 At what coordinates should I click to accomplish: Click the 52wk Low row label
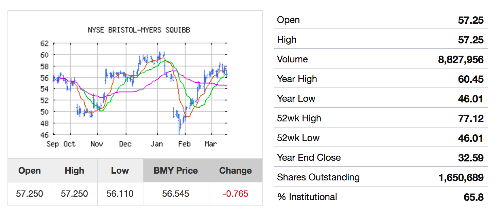[298, 138]
